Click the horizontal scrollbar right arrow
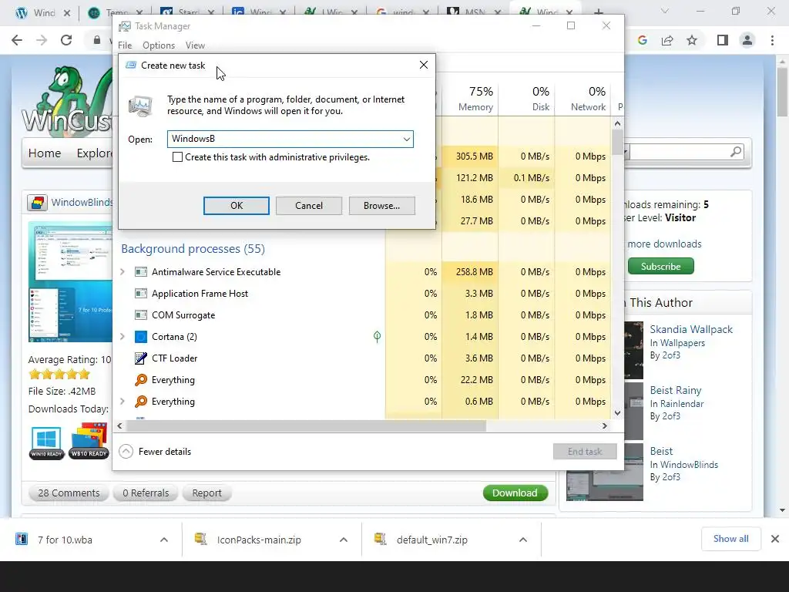789x592 pixels. pos(604,425)
